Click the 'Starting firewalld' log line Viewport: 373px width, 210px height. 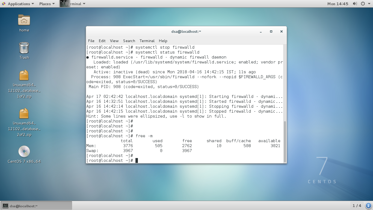coord(185,97)
